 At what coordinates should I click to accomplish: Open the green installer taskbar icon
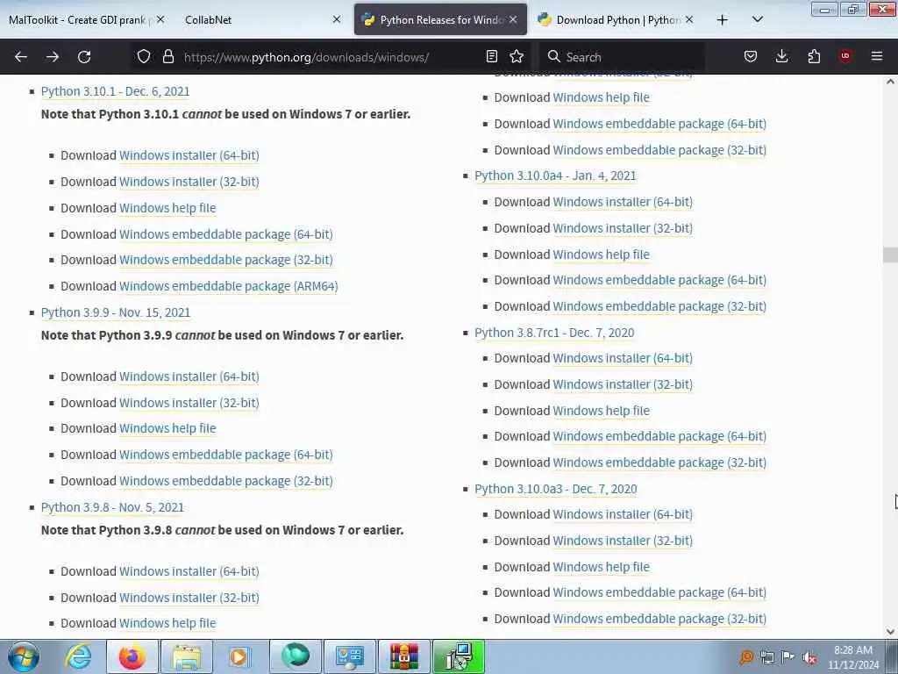tap(459, 656)
